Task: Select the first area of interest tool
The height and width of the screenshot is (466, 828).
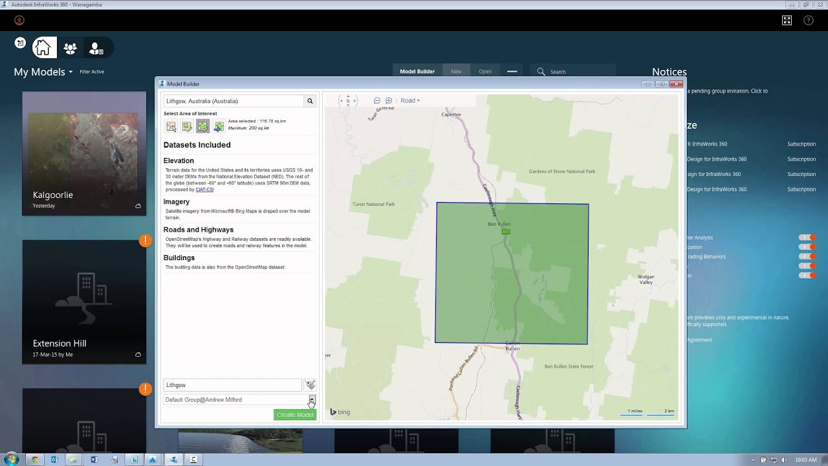Action: tap(171, 127)
